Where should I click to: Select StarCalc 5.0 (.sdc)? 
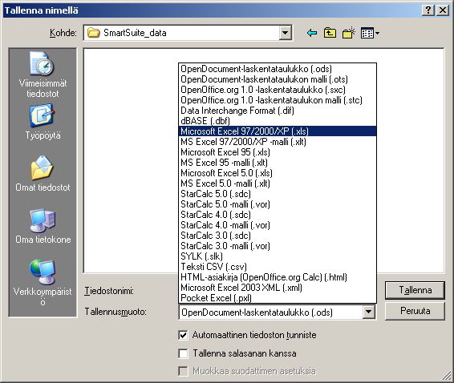(x=278, y=194)
